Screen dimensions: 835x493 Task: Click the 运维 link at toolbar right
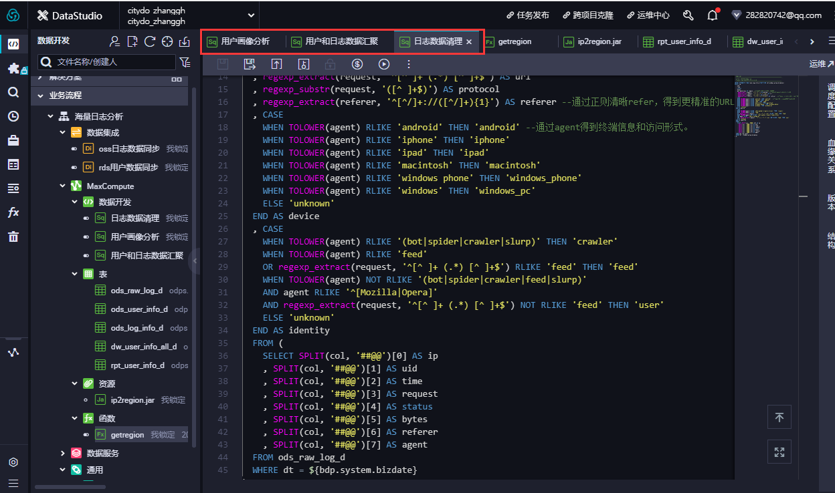point(822,64)
